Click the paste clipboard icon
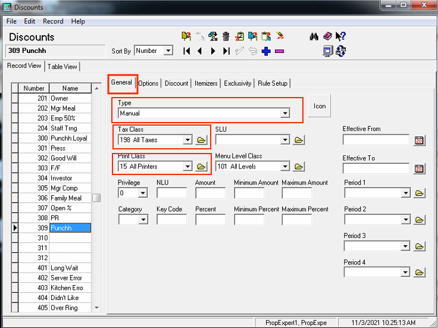This screenshot has width=438, height=328. pyautogui.click(x=266, y=36)
